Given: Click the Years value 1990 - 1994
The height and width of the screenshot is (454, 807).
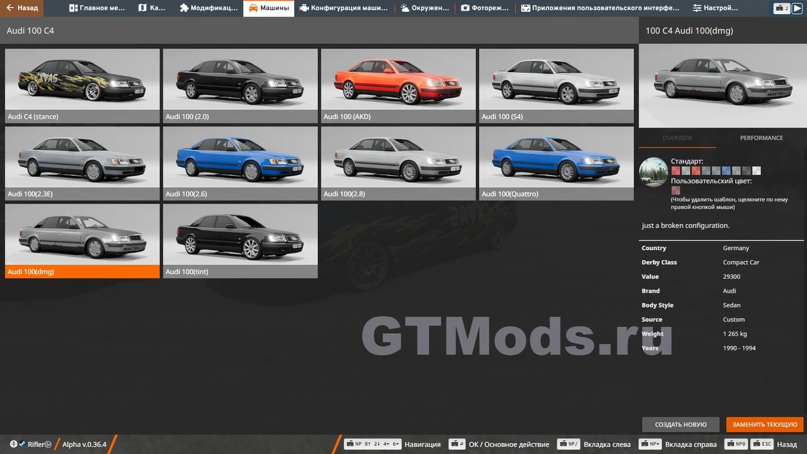Looking at the screenshot, I should point(739,348).
